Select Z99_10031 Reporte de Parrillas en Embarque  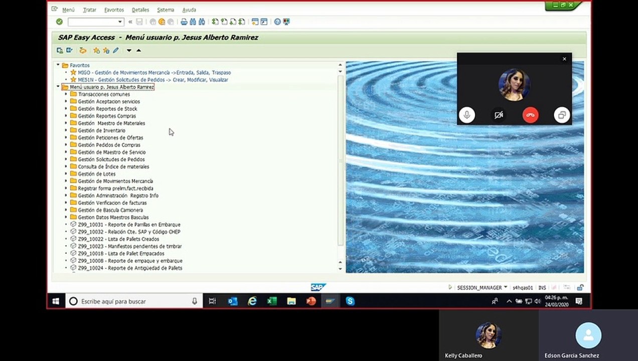pyautogui.click(x=129, y=225)
